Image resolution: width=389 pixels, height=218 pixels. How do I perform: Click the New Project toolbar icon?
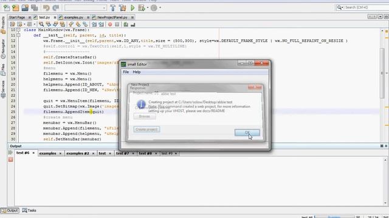pos(16,8)
